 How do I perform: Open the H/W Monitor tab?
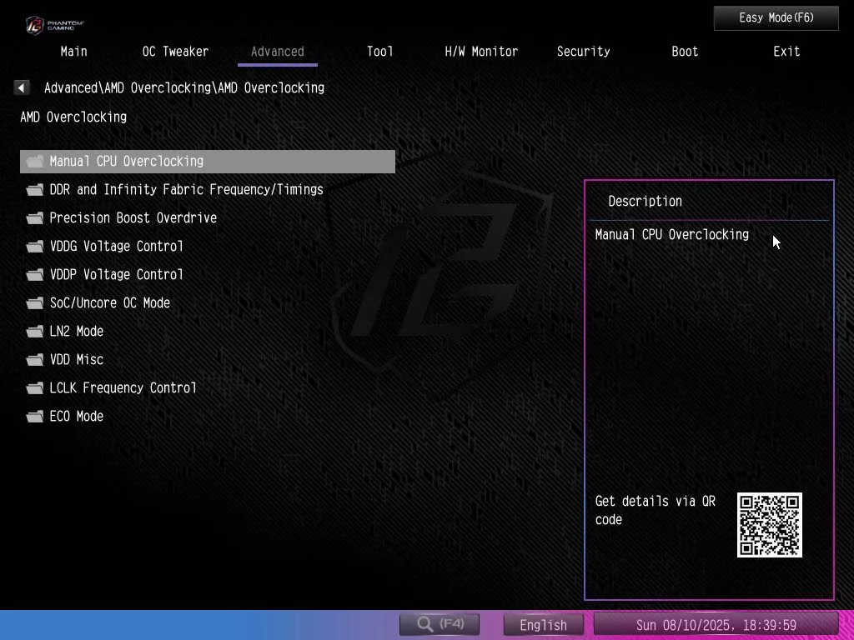[x=481, y=52]
